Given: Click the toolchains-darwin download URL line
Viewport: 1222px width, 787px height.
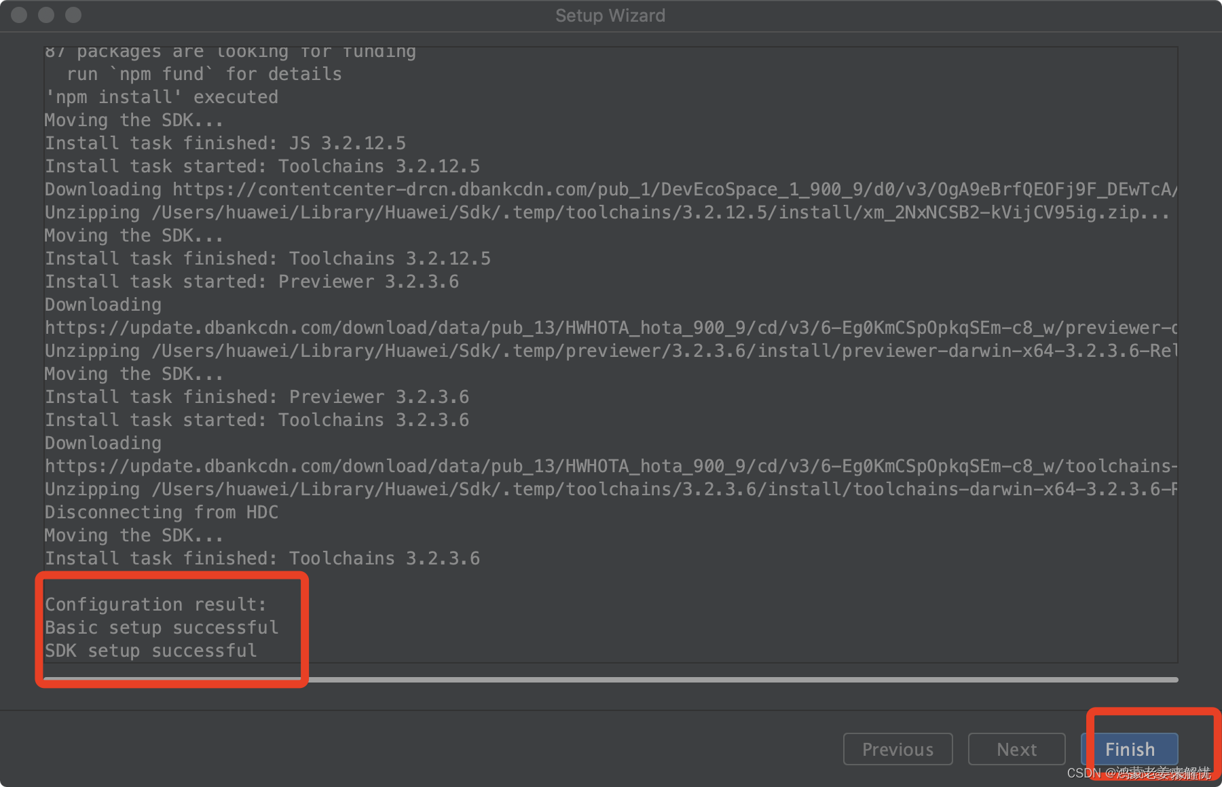Looking at the screenshot, I should pos(611,466).
